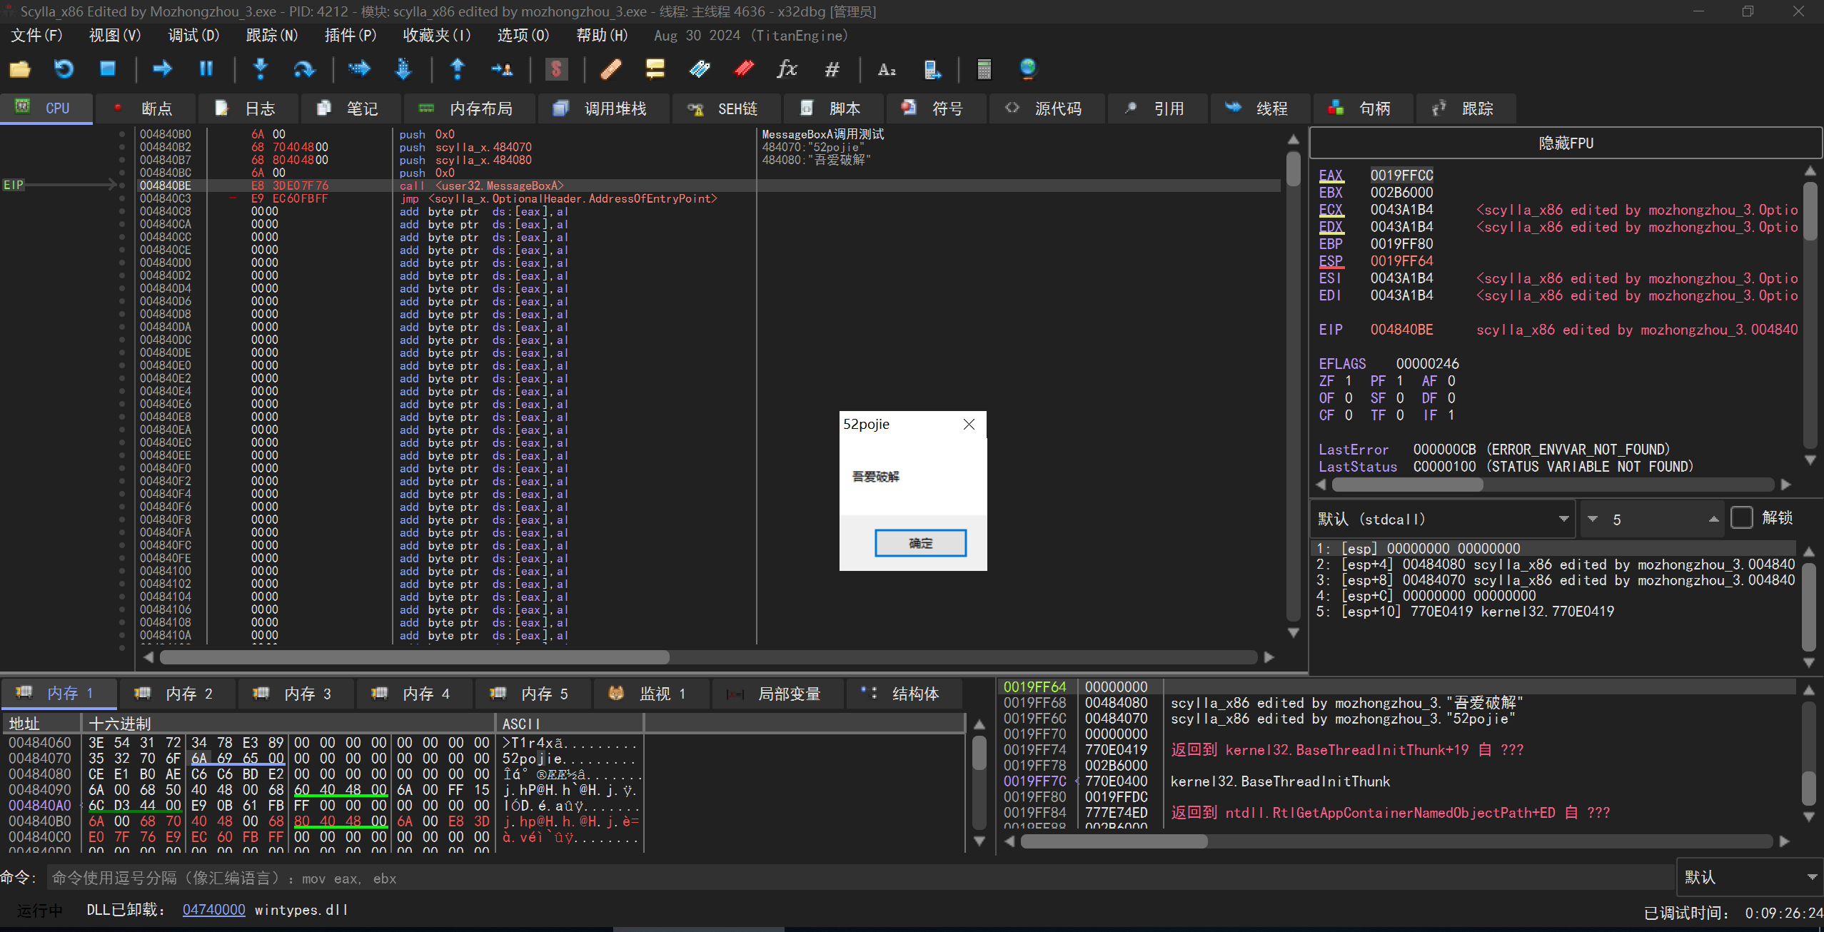Click the fx functions icon
Viewport: 1824px width, 932px height.
pyautogui.click(x=787, y=69)
